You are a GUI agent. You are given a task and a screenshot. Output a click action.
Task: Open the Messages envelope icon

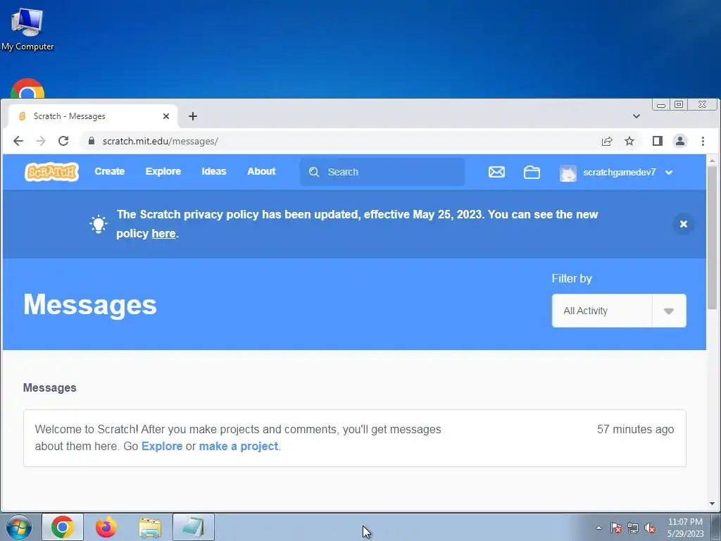pos(496,172)
